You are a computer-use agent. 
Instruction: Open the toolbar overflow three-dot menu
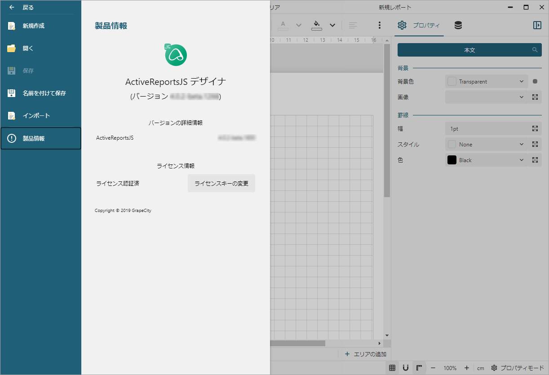click(380, 25)
